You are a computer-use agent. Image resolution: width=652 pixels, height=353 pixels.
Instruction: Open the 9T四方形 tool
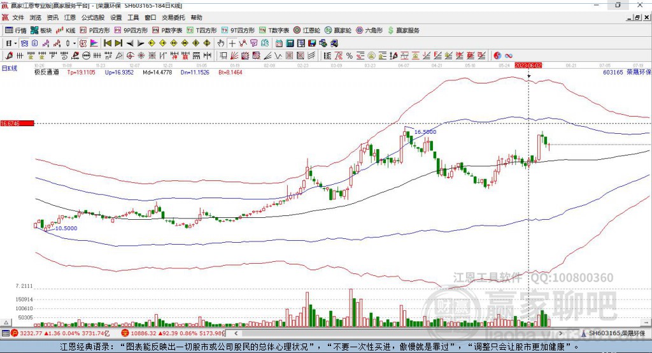[x=238, y=31]
